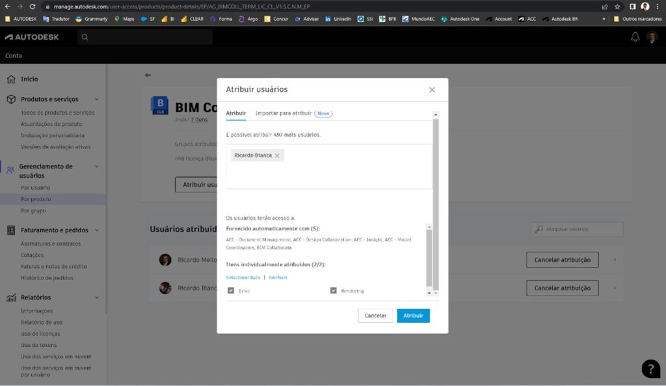
Task: Open Todos os produtos e serviços
Action: tap(57, 113)
